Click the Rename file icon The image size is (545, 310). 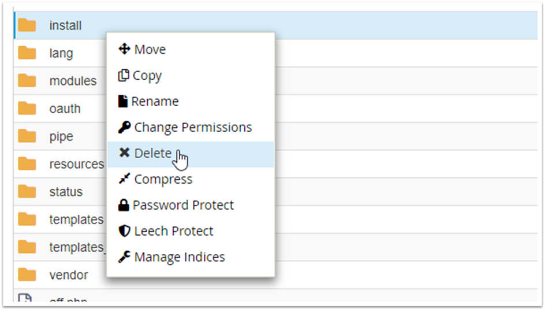[122, 102]
